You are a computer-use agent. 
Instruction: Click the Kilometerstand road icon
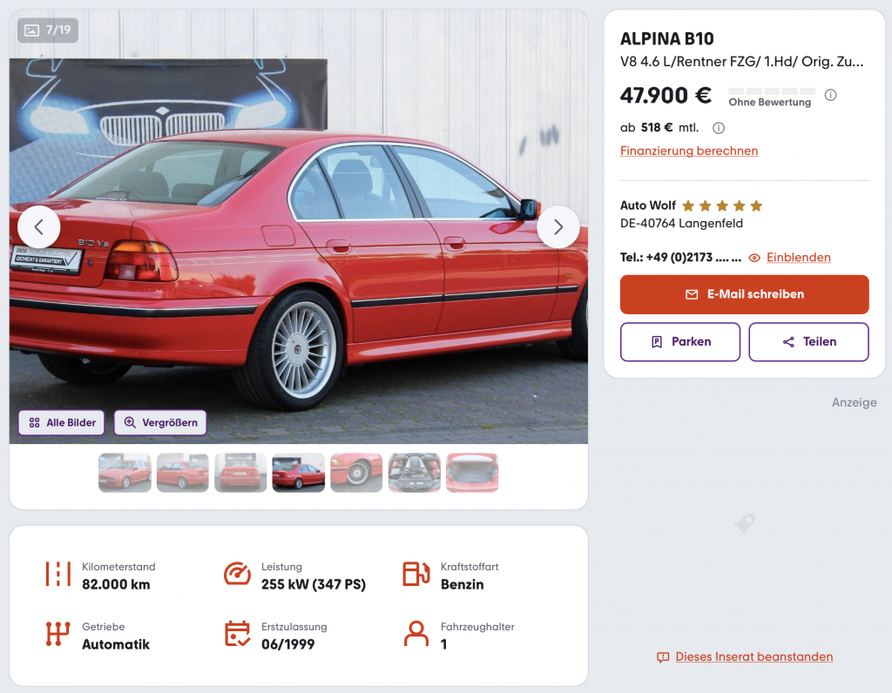[58, 575]
